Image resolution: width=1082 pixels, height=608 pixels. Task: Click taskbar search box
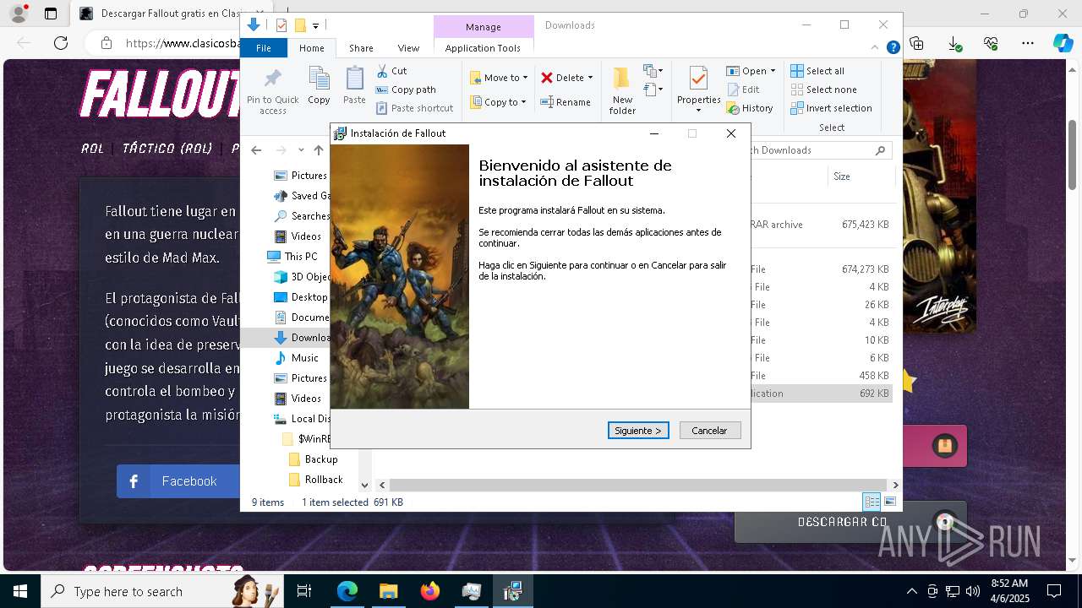click(162, 591)
